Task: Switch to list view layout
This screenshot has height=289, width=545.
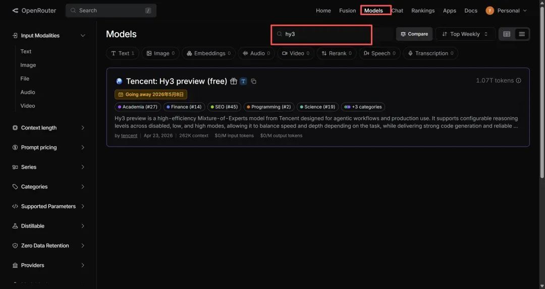Action: [x=522, y=34]
